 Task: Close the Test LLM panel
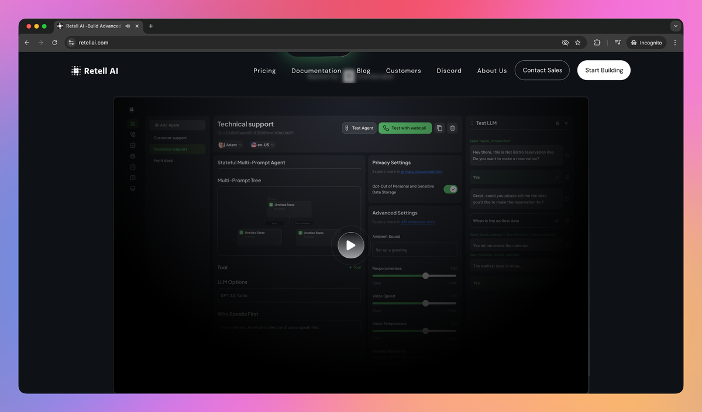click(x=566, y=123)
